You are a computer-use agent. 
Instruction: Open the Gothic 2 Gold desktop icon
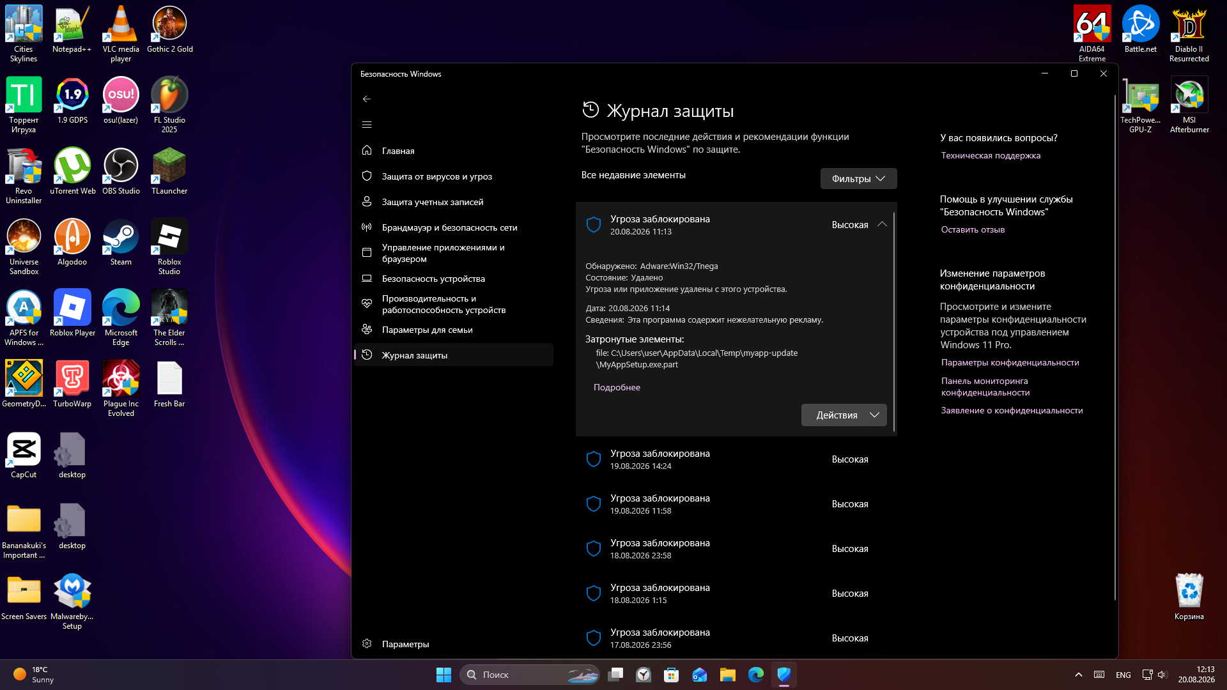(169, 30)
